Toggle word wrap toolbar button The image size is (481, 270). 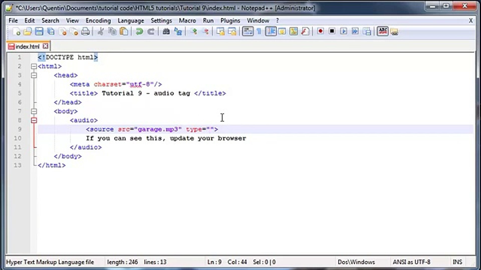pyautogui.click(x=248, y=31)
